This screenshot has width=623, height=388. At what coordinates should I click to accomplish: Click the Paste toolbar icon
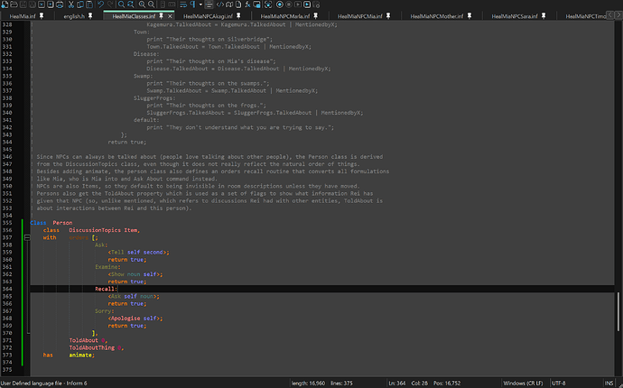click(x=89, y=5)
